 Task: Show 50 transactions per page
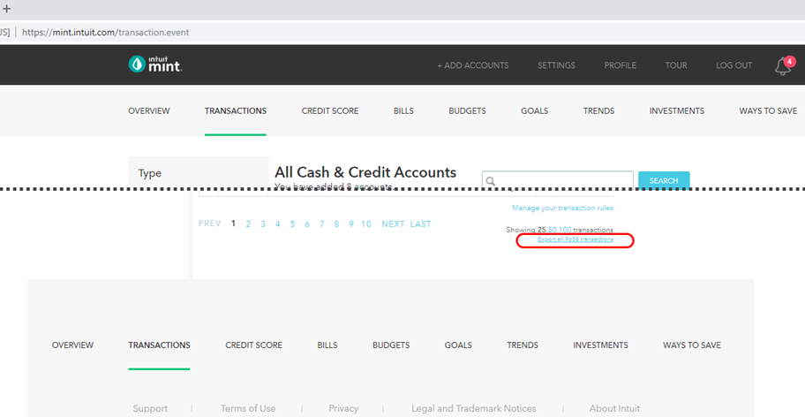(553, 230)
